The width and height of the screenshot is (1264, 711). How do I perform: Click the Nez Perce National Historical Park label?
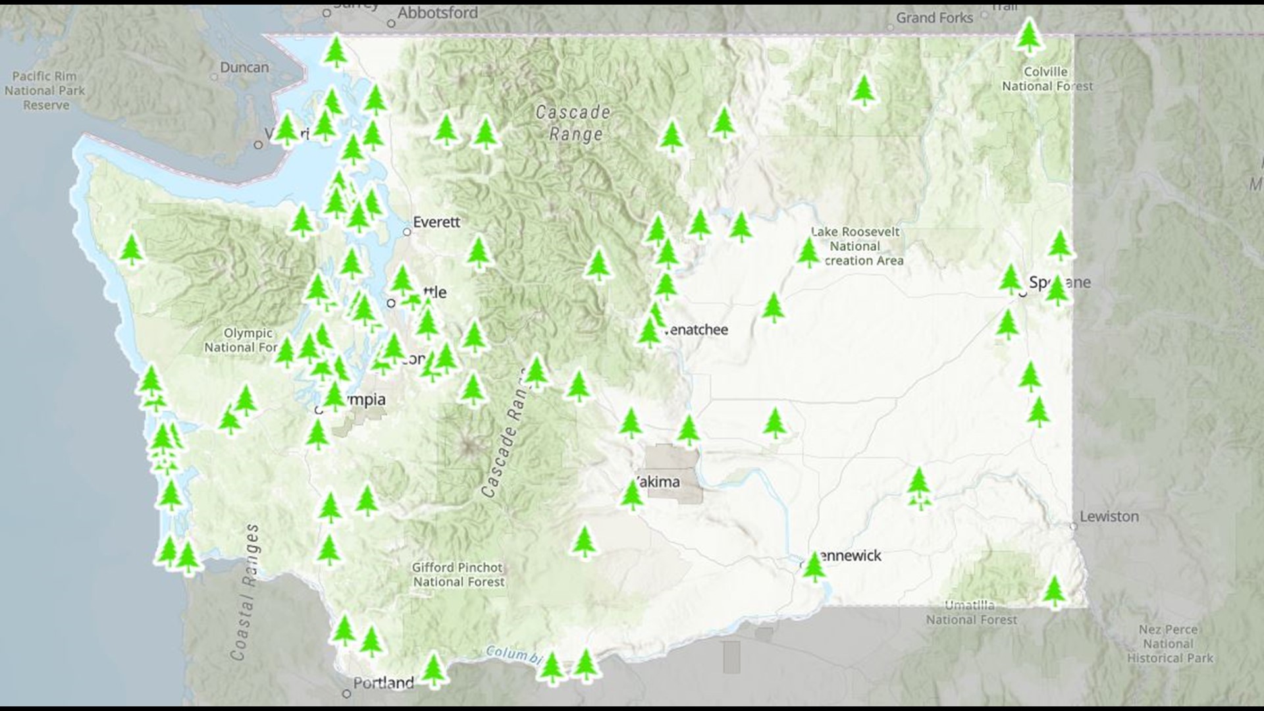1169,644
